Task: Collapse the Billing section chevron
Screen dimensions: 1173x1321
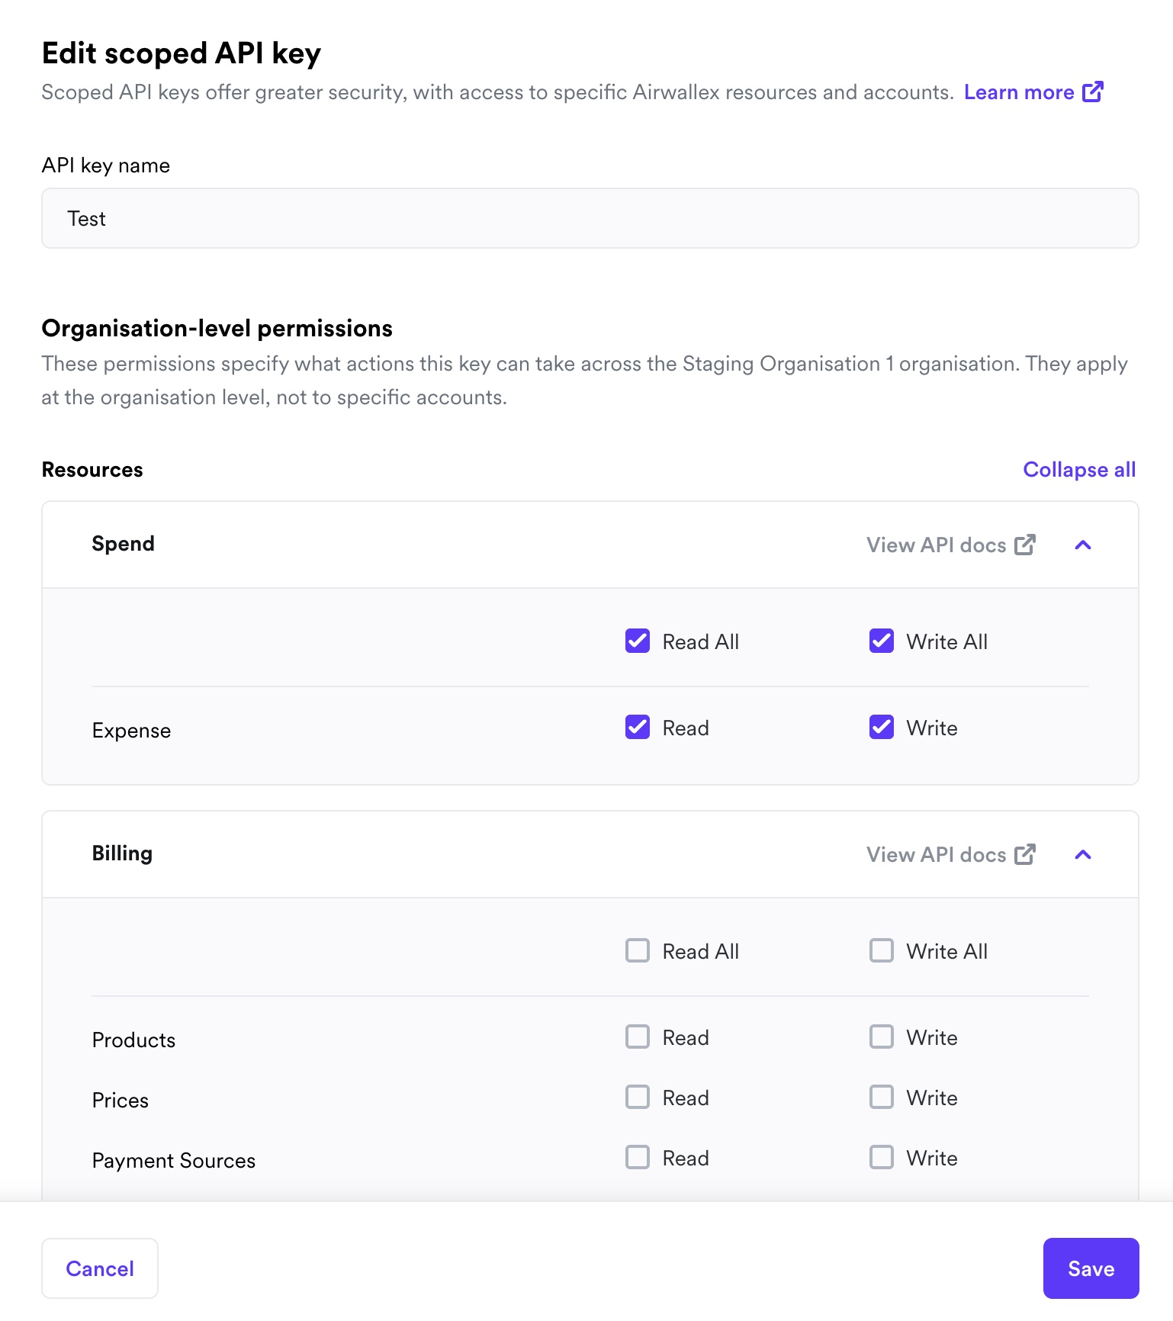Action: pyautogui.click(x=1083, y=854)
